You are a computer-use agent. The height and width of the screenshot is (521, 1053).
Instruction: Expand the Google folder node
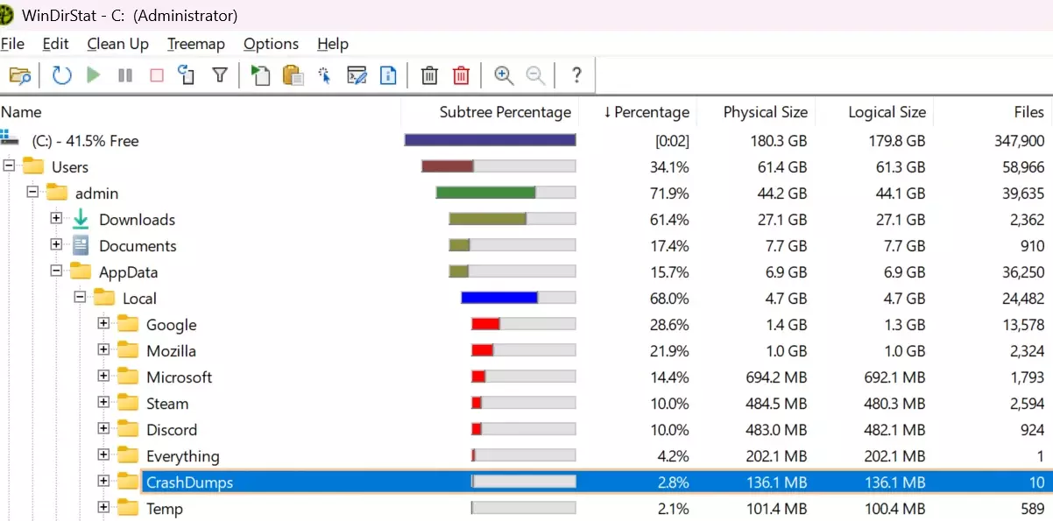click(x=104, y=322)
